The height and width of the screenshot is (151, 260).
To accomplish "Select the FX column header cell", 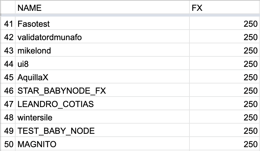I will click(x=224, y=7).
